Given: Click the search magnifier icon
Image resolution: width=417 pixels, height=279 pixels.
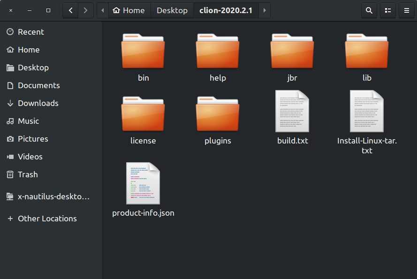Looking at the screenshot, I should click(369, 10).
